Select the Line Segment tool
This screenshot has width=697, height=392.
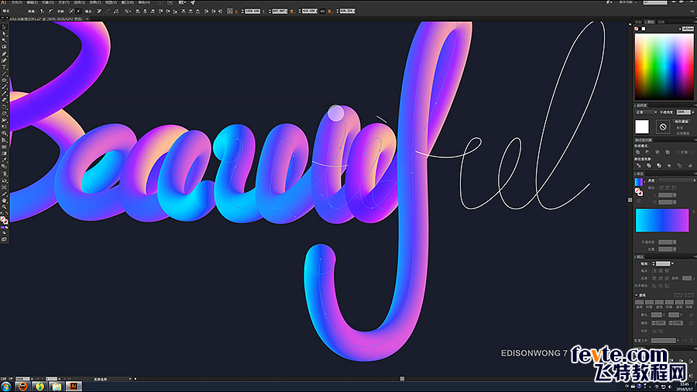point(4,74)
